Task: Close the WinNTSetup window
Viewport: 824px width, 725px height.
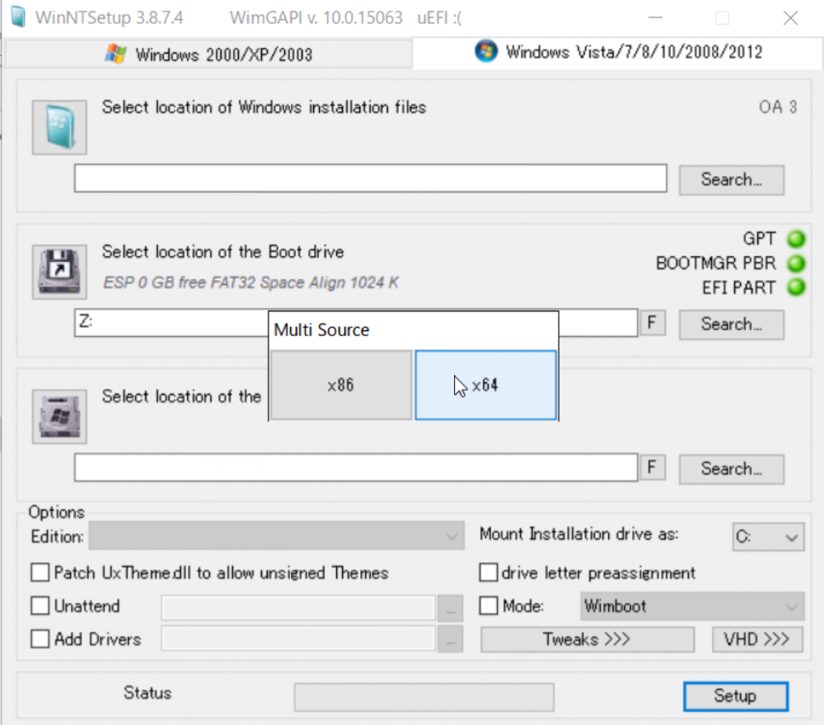Action: (x=790, y=18)
